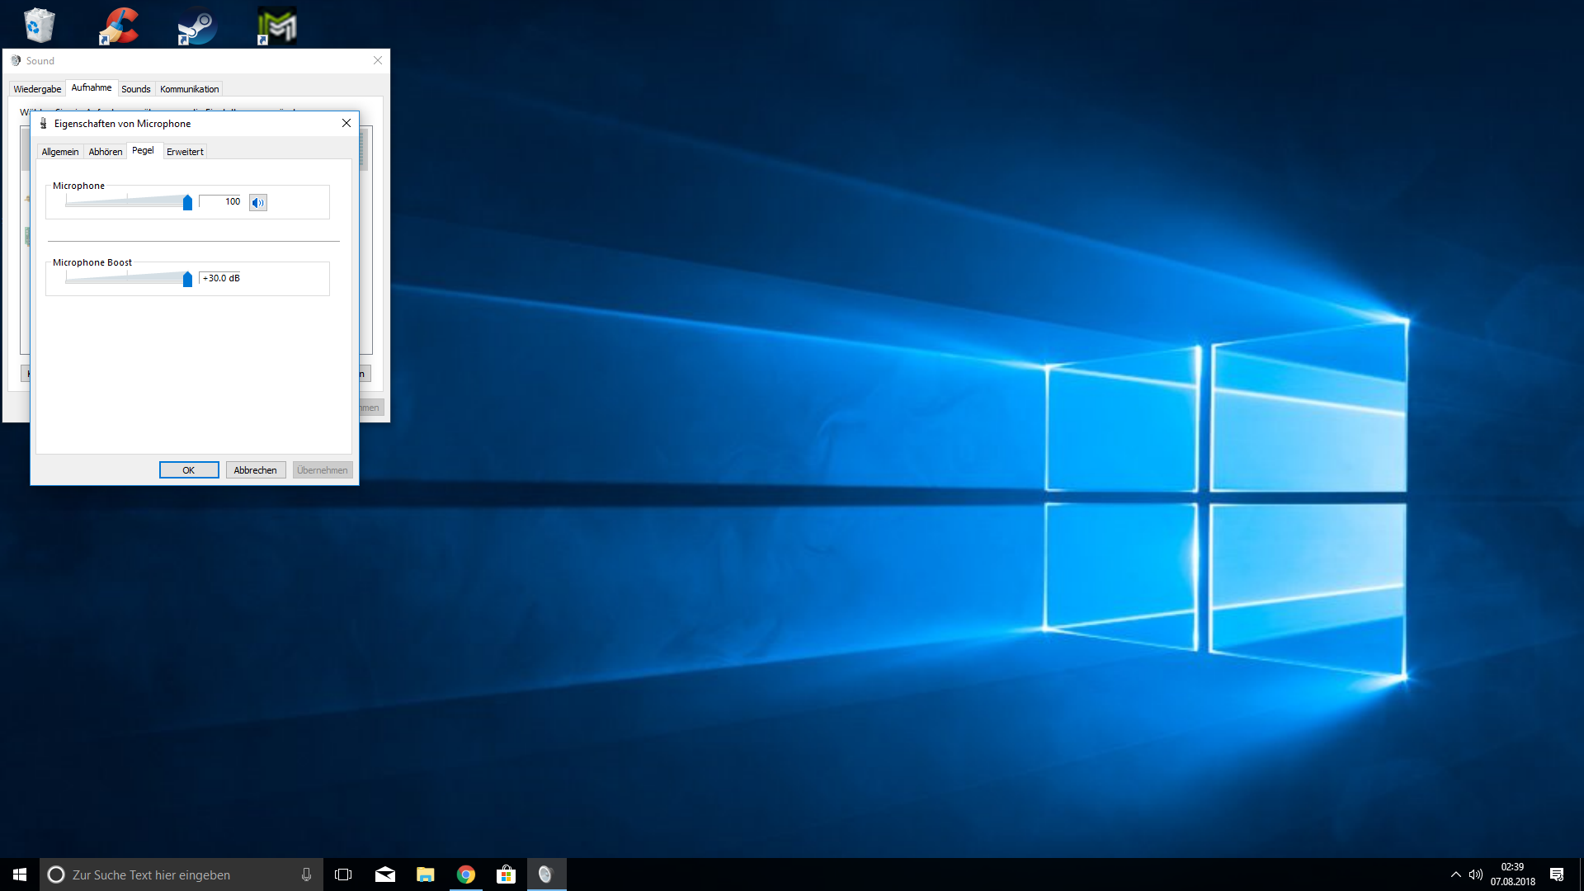Open the Recycle Bin desktop icon
The height and width of the screenshot is (891, 1584).
[x=38, y=26]
